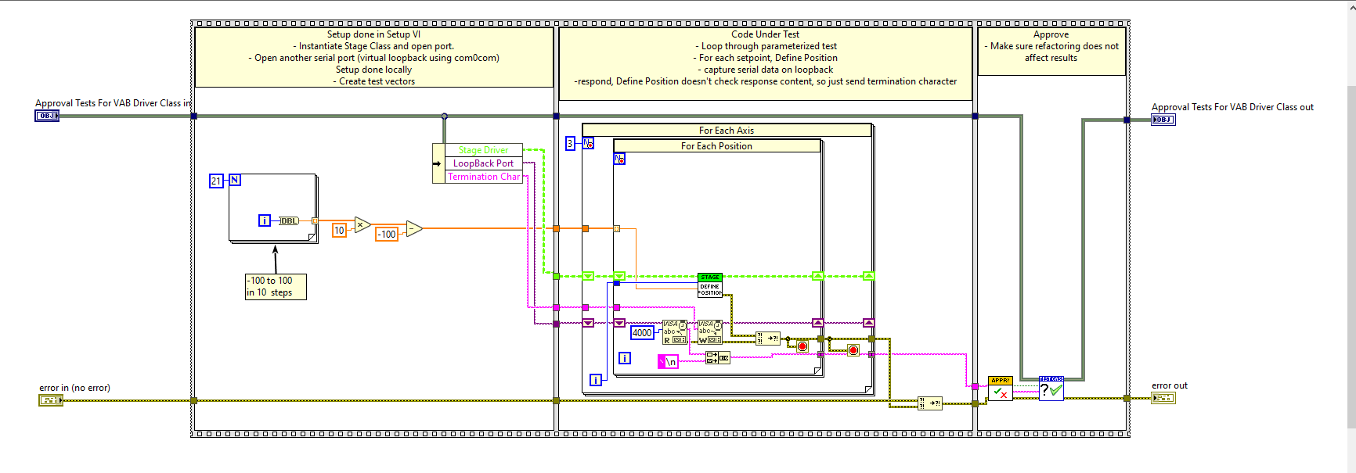
Task: Click the LoopBack Port unbundle element
Action: [483, 163]
